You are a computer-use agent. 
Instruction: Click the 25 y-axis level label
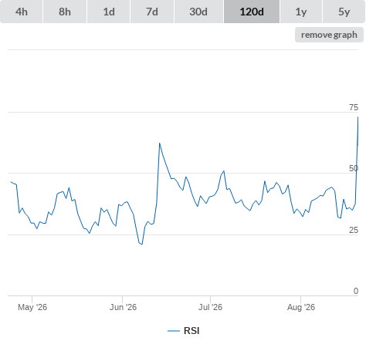(354, 230)
